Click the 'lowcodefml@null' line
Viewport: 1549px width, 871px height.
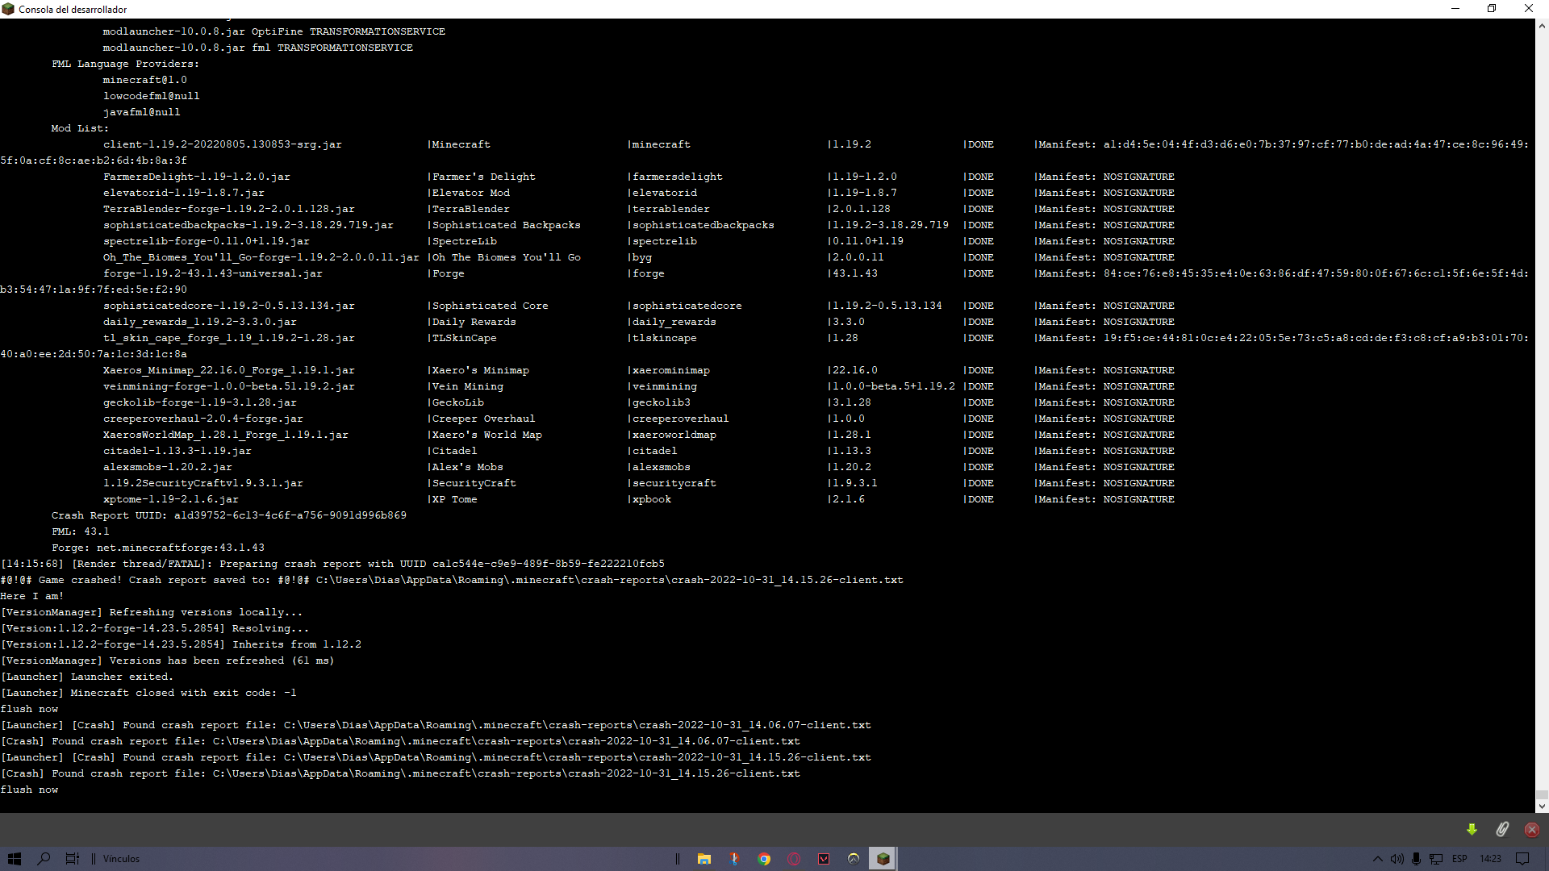[152, 96]
